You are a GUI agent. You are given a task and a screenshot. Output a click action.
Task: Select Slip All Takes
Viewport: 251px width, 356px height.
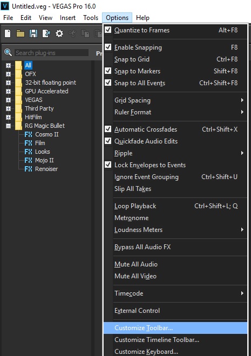click(175, 189)
